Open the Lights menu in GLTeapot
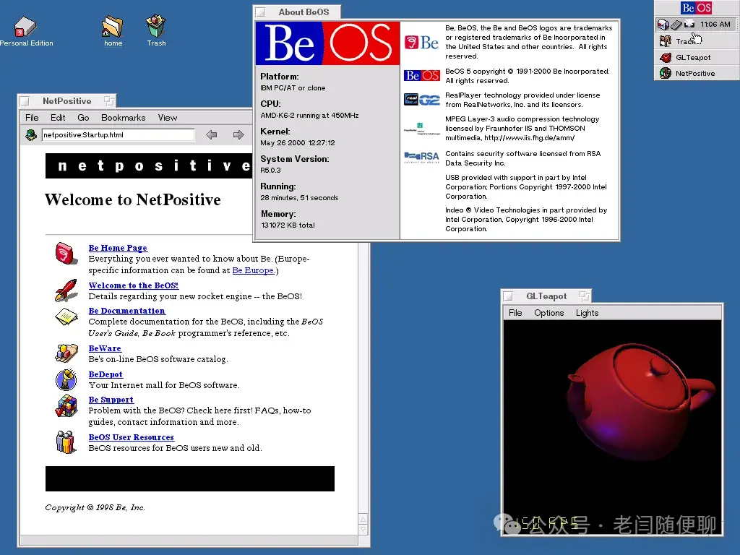Image resolution: width=740 pixels, height=555 pixels. pyautogui.click(x=587, y=313)
